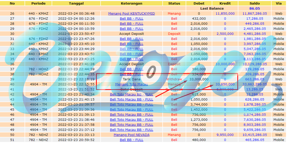Select the Keterangan column header
Screen dimensions: 287x143
click(x=131, y=3)
